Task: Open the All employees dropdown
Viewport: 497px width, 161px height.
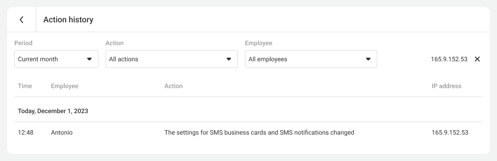Action: pos(311,59)
